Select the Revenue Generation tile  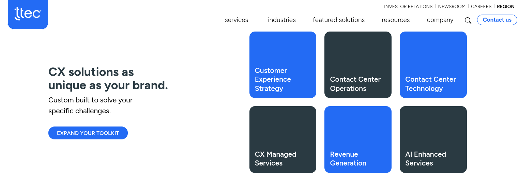pyautogui.click(x=358, y=139)
